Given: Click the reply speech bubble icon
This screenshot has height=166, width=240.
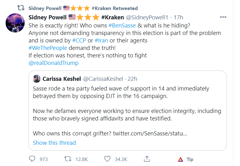Looking at the screenshot, I should pos(32,159).
